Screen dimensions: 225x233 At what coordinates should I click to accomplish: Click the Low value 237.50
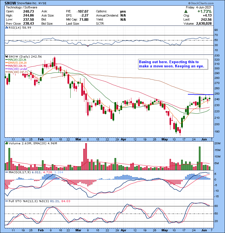tap(28, 19)
